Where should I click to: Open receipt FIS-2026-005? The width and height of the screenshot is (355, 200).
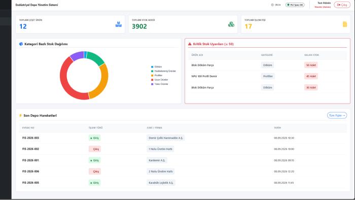pyautogui.click(x=30, y=183)
